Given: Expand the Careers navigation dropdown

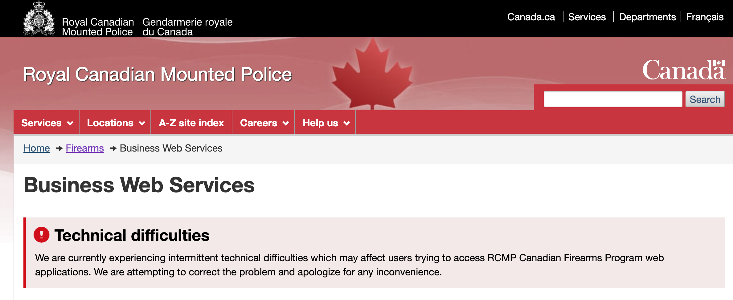Looking at the screenshot, I should click(264, 123).
